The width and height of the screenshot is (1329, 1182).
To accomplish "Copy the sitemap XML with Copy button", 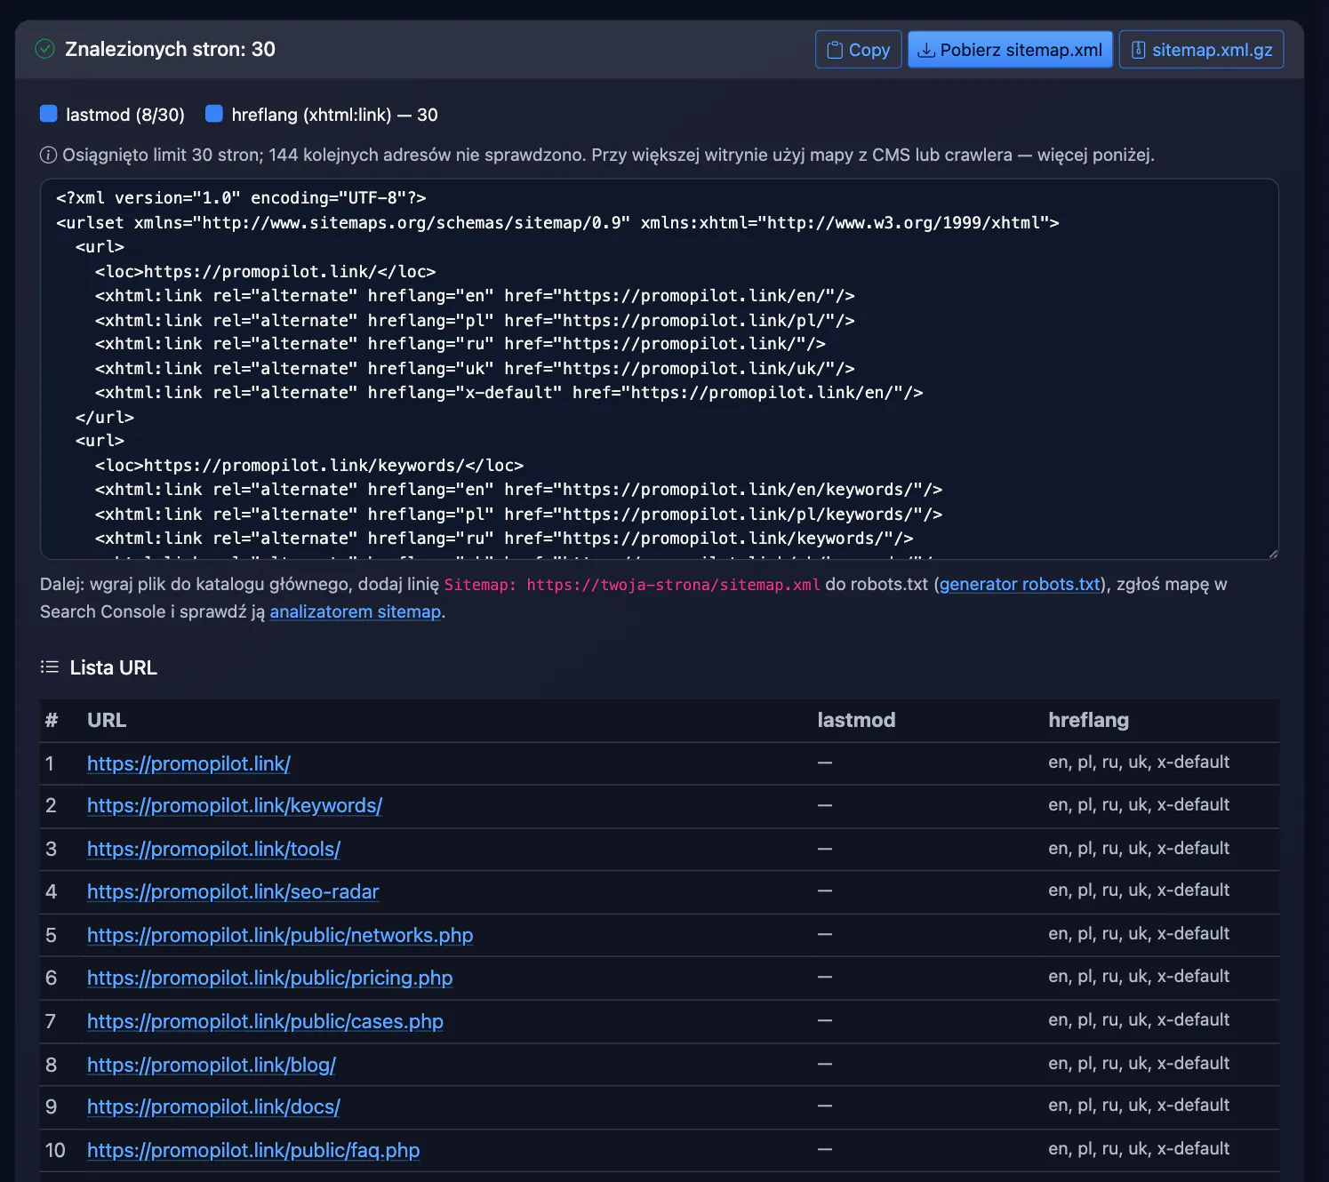I will click(x=859, y=50).
